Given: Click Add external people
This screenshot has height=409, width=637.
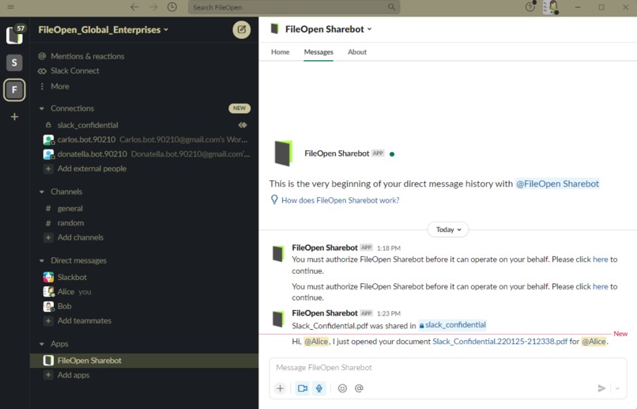Looking at the screenshot, I should [92, 169].
